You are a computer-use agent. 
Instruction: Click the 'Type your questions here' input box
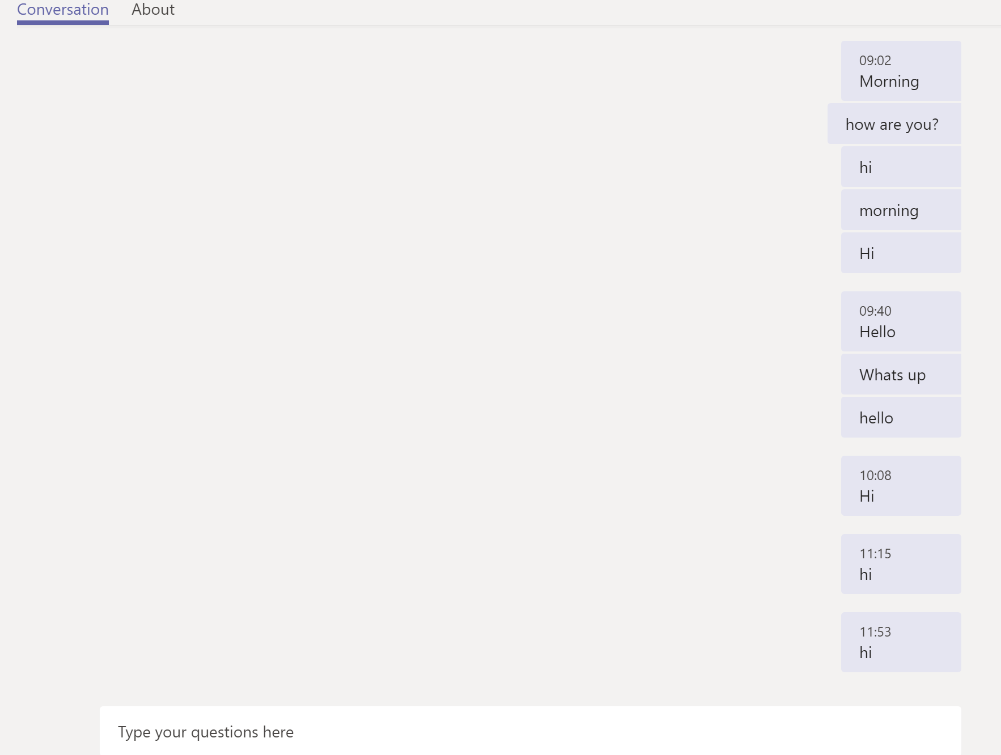(531, 731)
